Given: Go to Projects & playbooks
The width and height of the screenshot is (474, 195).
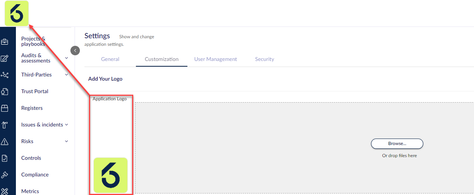Looking at the screenshot, I should point(33,41).
